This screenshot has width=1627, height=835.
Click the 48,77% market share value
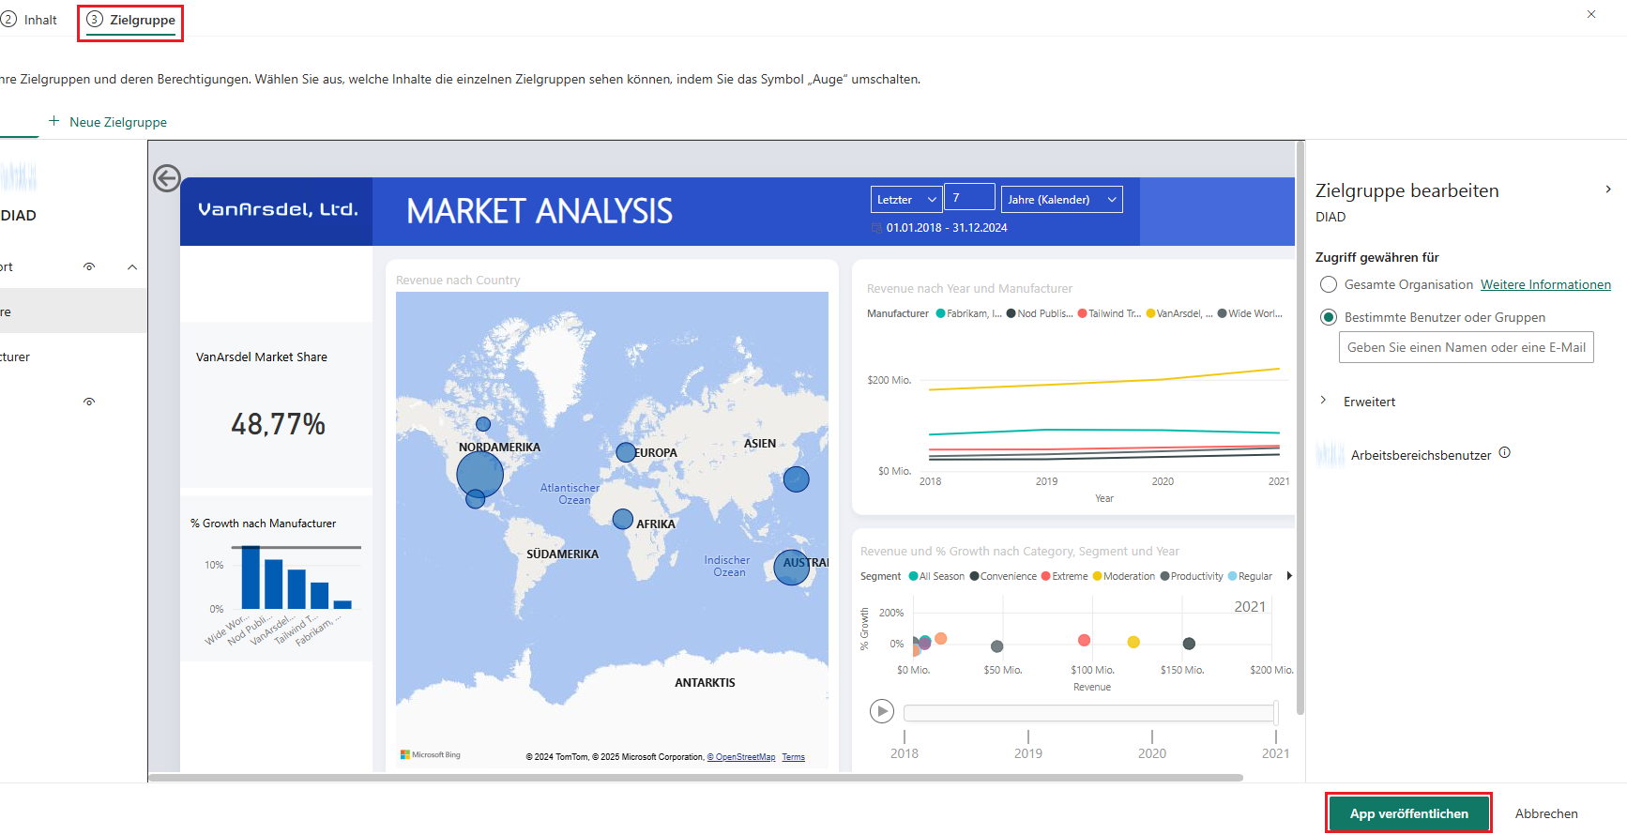click(x=279, y=424)
